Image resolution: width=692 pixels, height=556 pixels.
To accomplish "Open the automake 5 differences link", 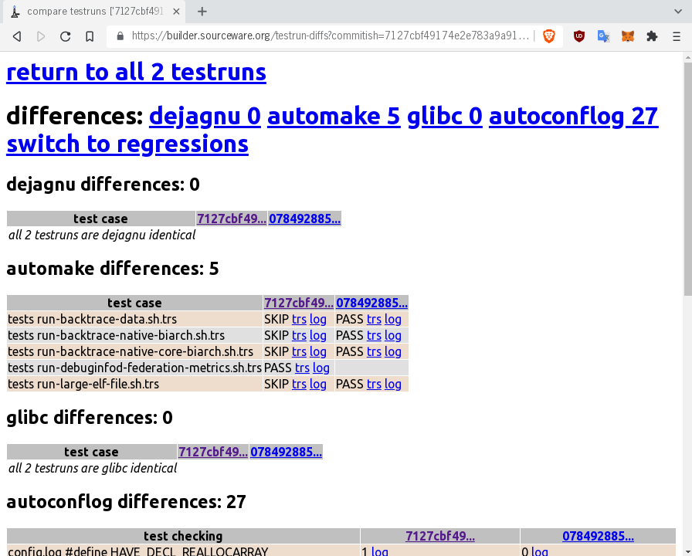I will (x=334, y=116).
